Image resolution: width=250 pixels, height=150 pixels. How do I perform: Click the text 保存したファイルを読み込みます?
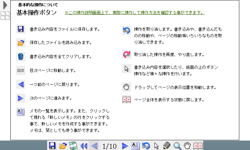(x=61, y=43)
